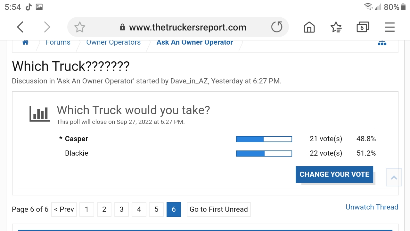Click the Prev page button
The width and height of the screenshot is (410, 231).
[64, 210]
